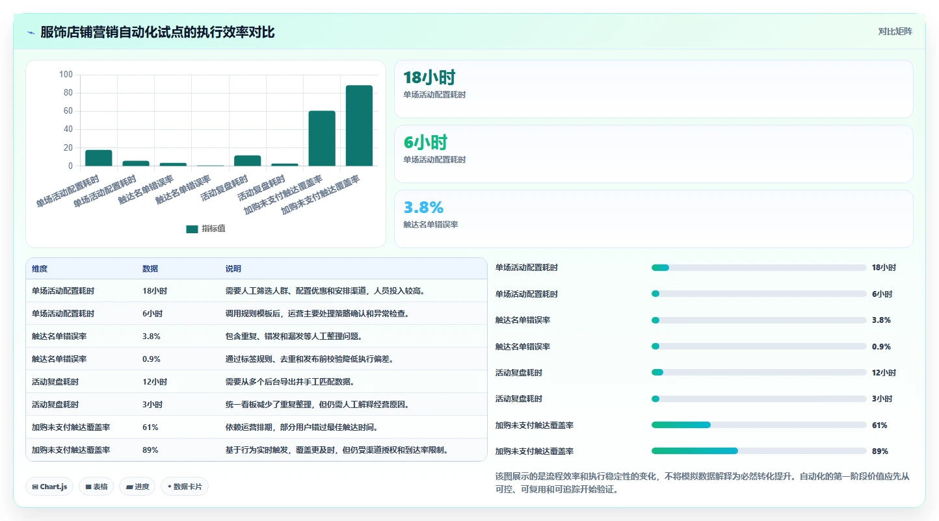This screenshot has height=521, width=939.
Task: Click the progress bar ending in 3小时
Action: (x=759, y=399)
